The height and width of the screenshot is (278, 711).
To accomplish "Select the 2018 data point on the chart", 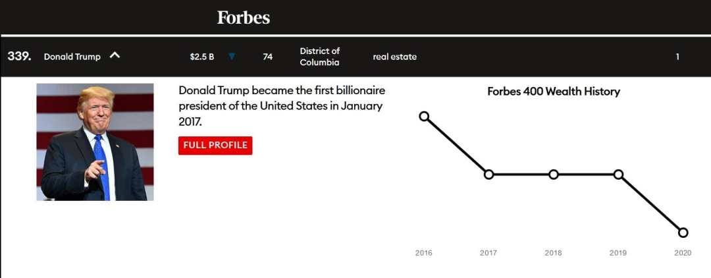I will coord(554,175).
